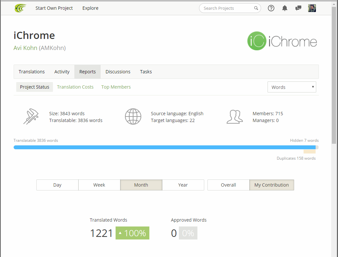Click 'Source language: English' text

pos(177,114)
